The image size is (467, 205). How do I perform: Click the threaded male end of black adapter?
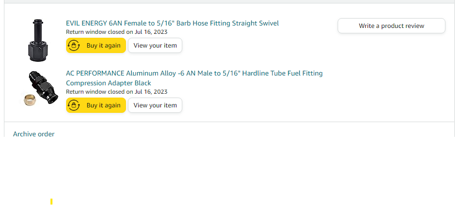[35, 77]
